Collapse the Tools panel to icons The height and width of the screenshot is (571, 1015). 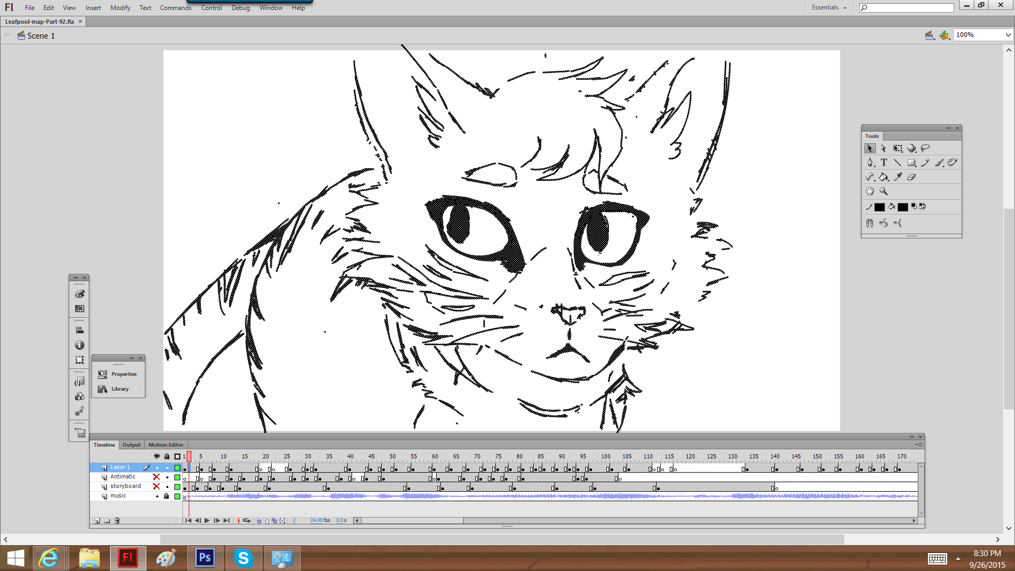coord(949,128)
